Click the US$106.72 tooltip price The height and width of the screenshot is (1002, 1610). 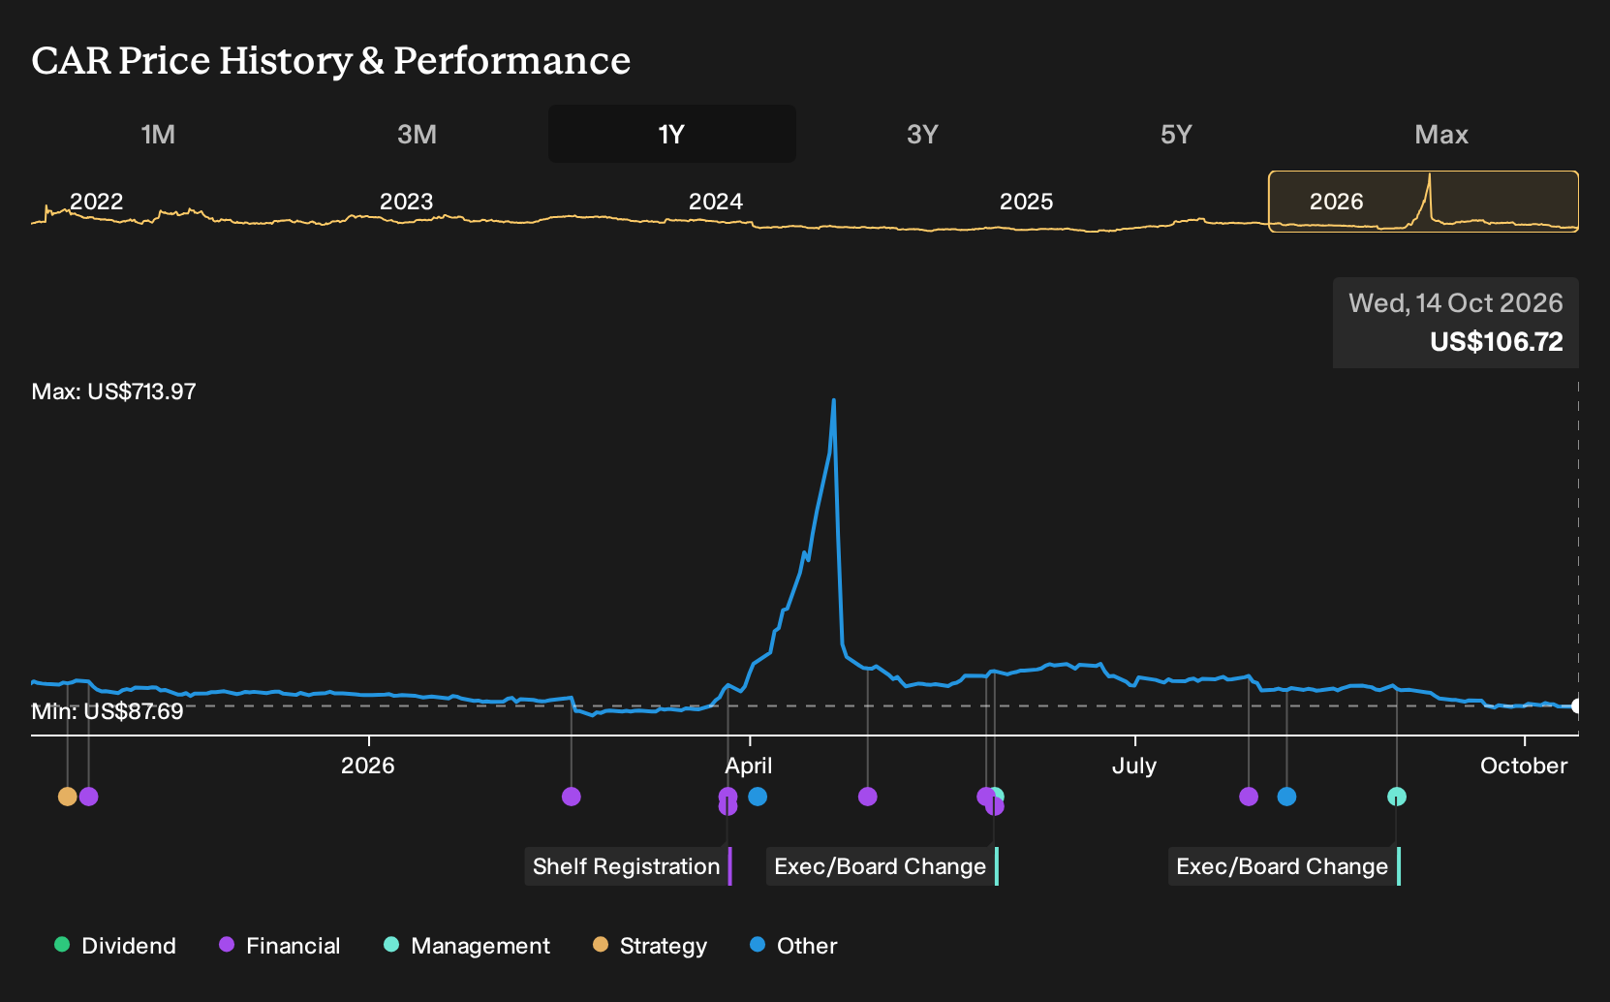pyautogui.click(x=1497, y=342)
